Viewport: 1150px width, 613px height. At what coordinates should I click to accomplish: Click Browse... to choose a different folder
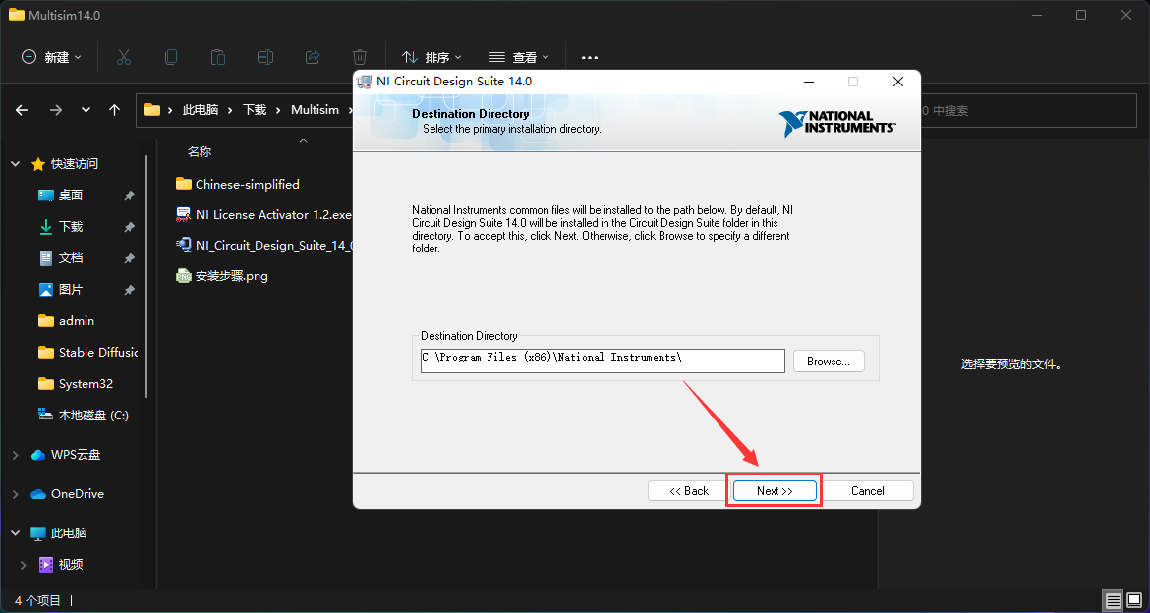[x=829, y=361]
